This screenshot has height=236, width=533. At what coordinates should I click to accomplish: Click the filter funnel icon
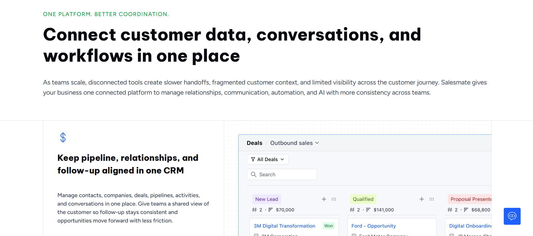click(x=253, y=159)
